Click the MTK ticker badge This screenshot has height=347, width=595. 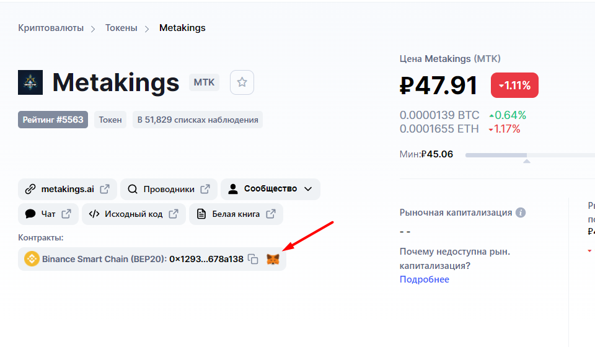coord(204,82)
